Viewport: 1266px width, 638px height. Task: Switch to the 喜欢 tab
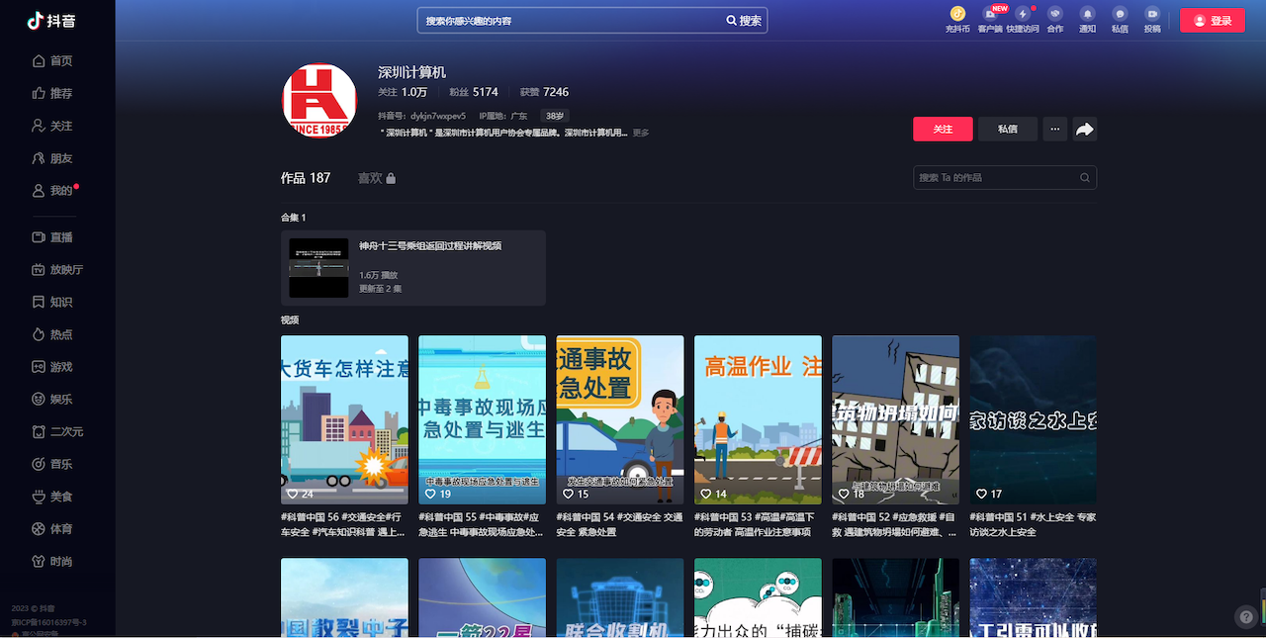click(376, 178)
